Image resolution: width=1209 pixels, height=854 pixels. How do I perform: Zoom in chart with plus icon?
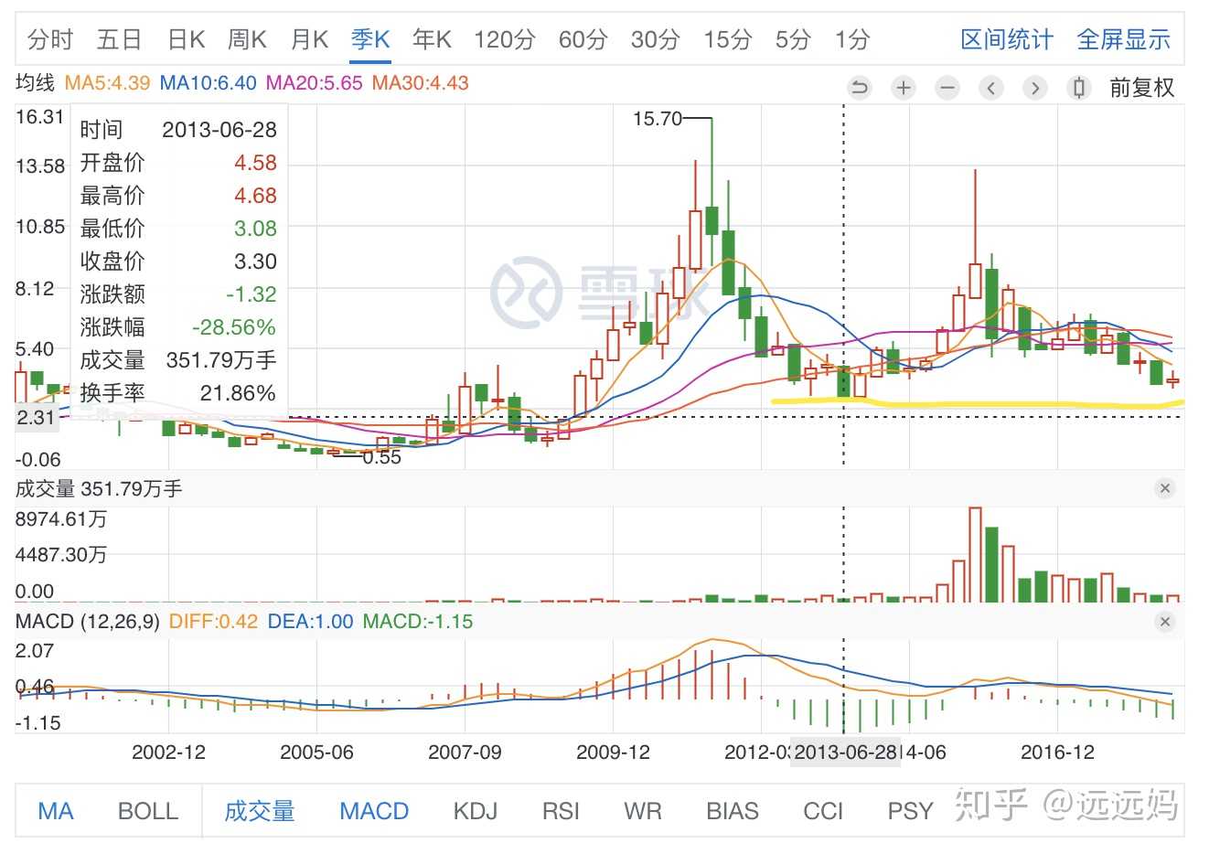pyautogui.click(x=904, y=88)
